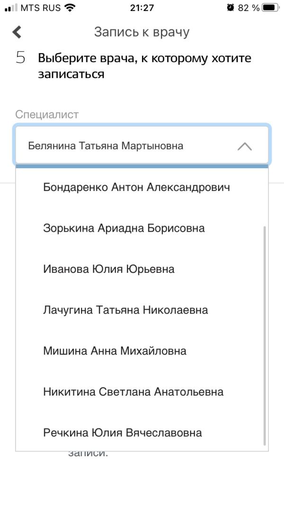This screenshot has height=505, width=284.
Task: Click the dropdown list scrollbar
Action: click(x=265, y=335)
